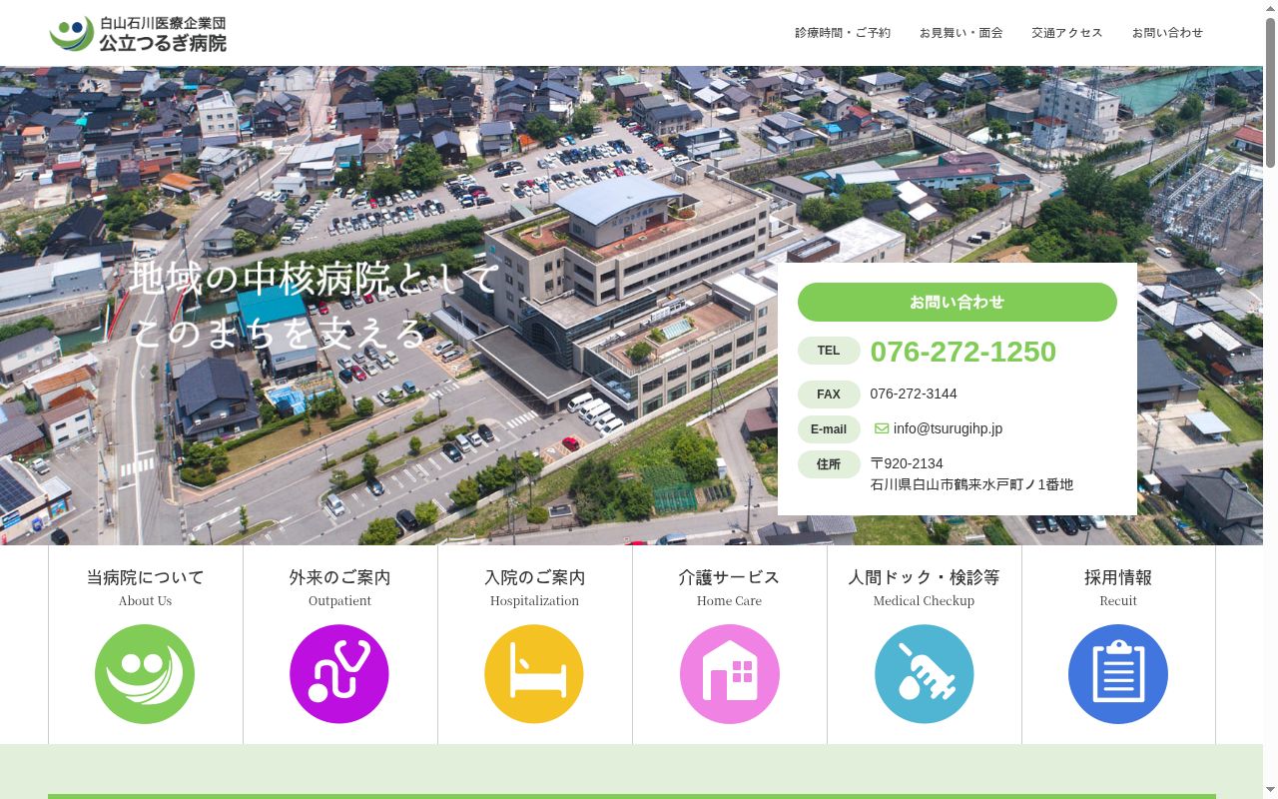The height and width of the screenshot is (799, 1278).
Task: Click the TEL label badge
Action: 829,351
